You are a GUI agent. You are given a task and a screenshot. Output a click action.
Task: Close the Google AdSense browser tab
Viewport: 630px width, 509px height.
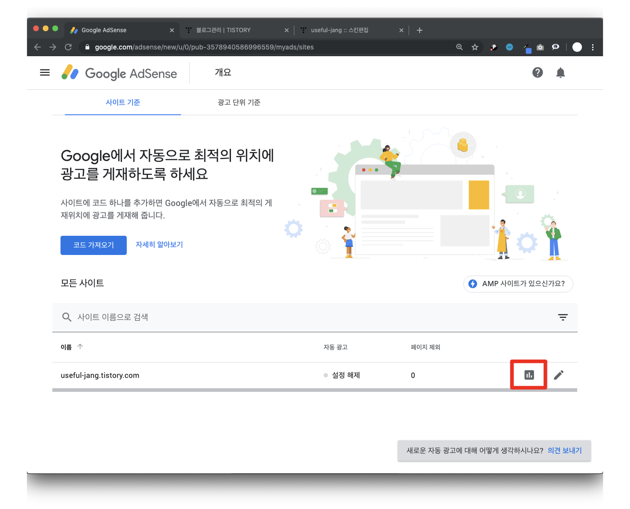[x=172, y=30]
